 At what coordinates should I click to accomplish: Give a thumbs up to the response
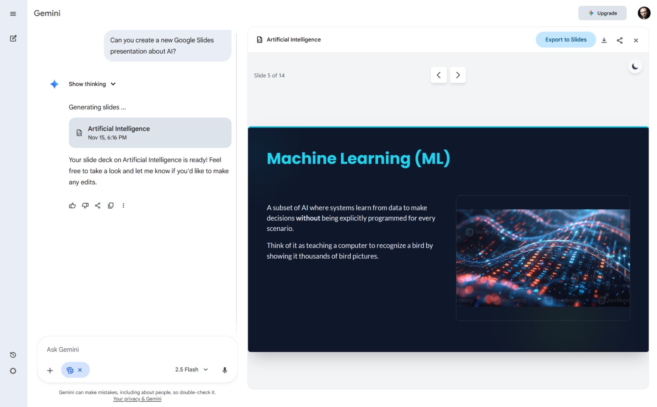tap(72, 205)
